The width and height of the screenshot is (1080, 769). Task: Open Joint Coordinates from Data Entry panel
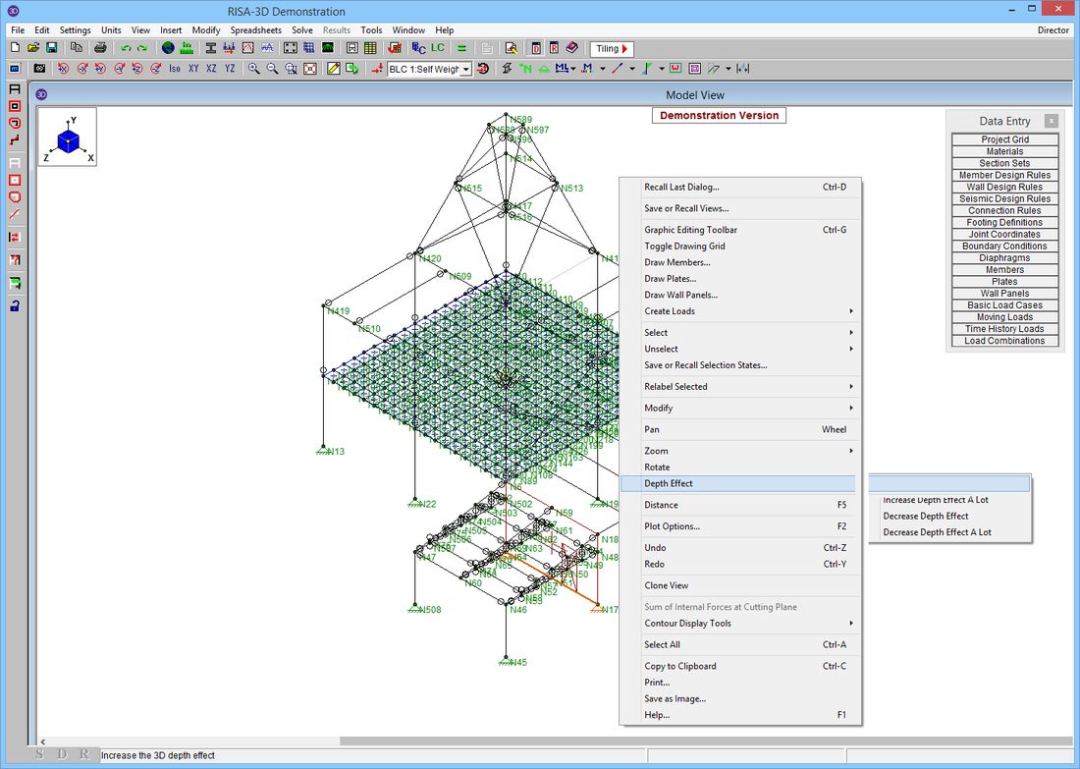pos(1004,235)
